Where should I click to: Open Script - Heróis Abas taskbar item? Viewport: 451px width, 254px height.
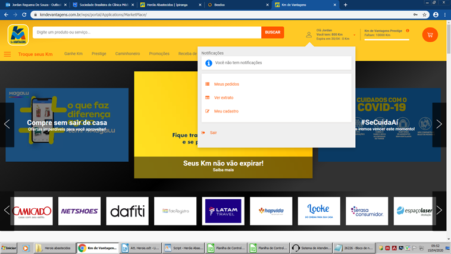[183, 248]
